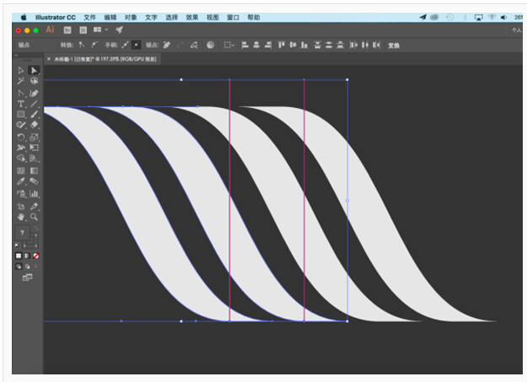Set paint mode to None
This screenshot has height=382, width=527.
coord(35,256)
